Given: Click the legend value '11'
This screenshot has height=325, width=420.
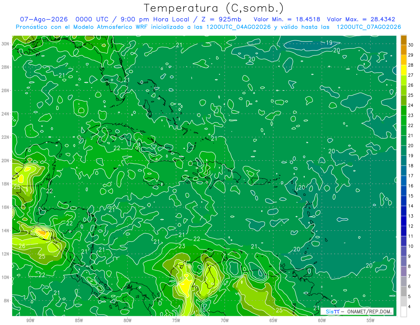Looking at the screenshot, I should tap(411, 236).
